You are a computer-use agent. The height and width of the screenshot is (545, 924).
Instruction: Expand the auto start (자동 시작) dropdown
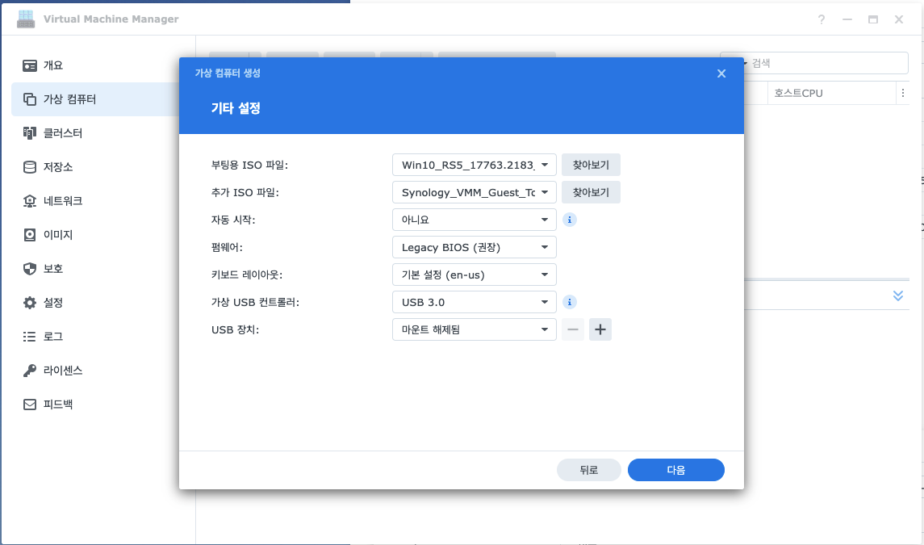click(x=475, y=220)
